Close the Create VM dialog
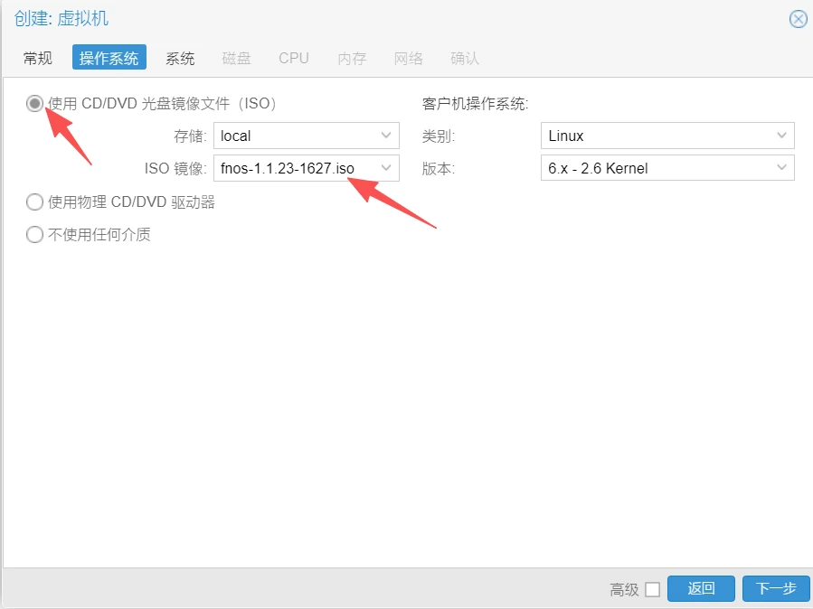Image resolution: width=813 pixels, height=609 pixels. [x=798, y=19]
